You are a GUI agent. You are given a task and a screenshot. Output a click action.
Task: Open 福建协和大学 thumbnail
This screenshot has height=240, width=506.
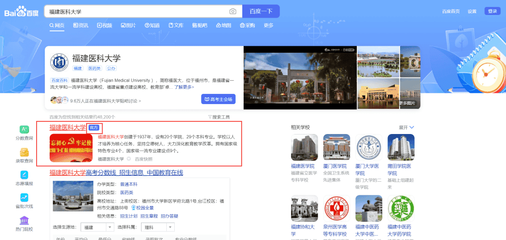pyautogui.click(x=305, y=208)
